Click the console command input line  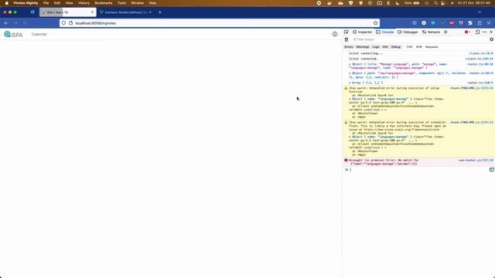[x=418, y=170]
